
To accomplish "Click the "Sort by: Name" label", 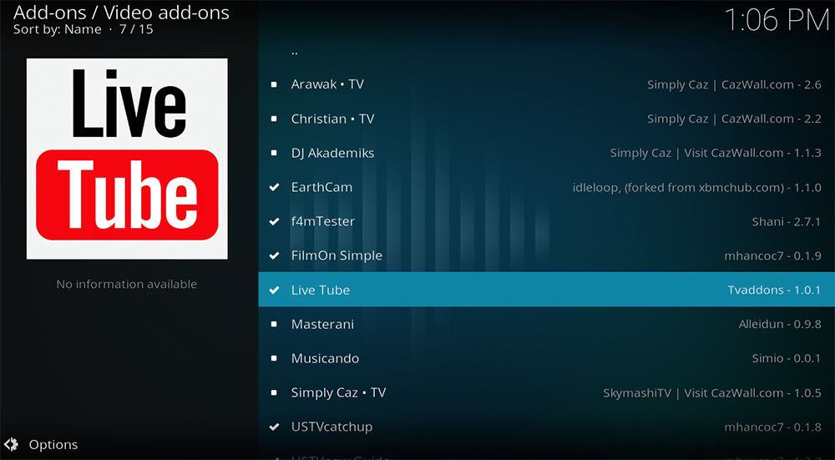I will pyautogui.click(x=57, y=29).
